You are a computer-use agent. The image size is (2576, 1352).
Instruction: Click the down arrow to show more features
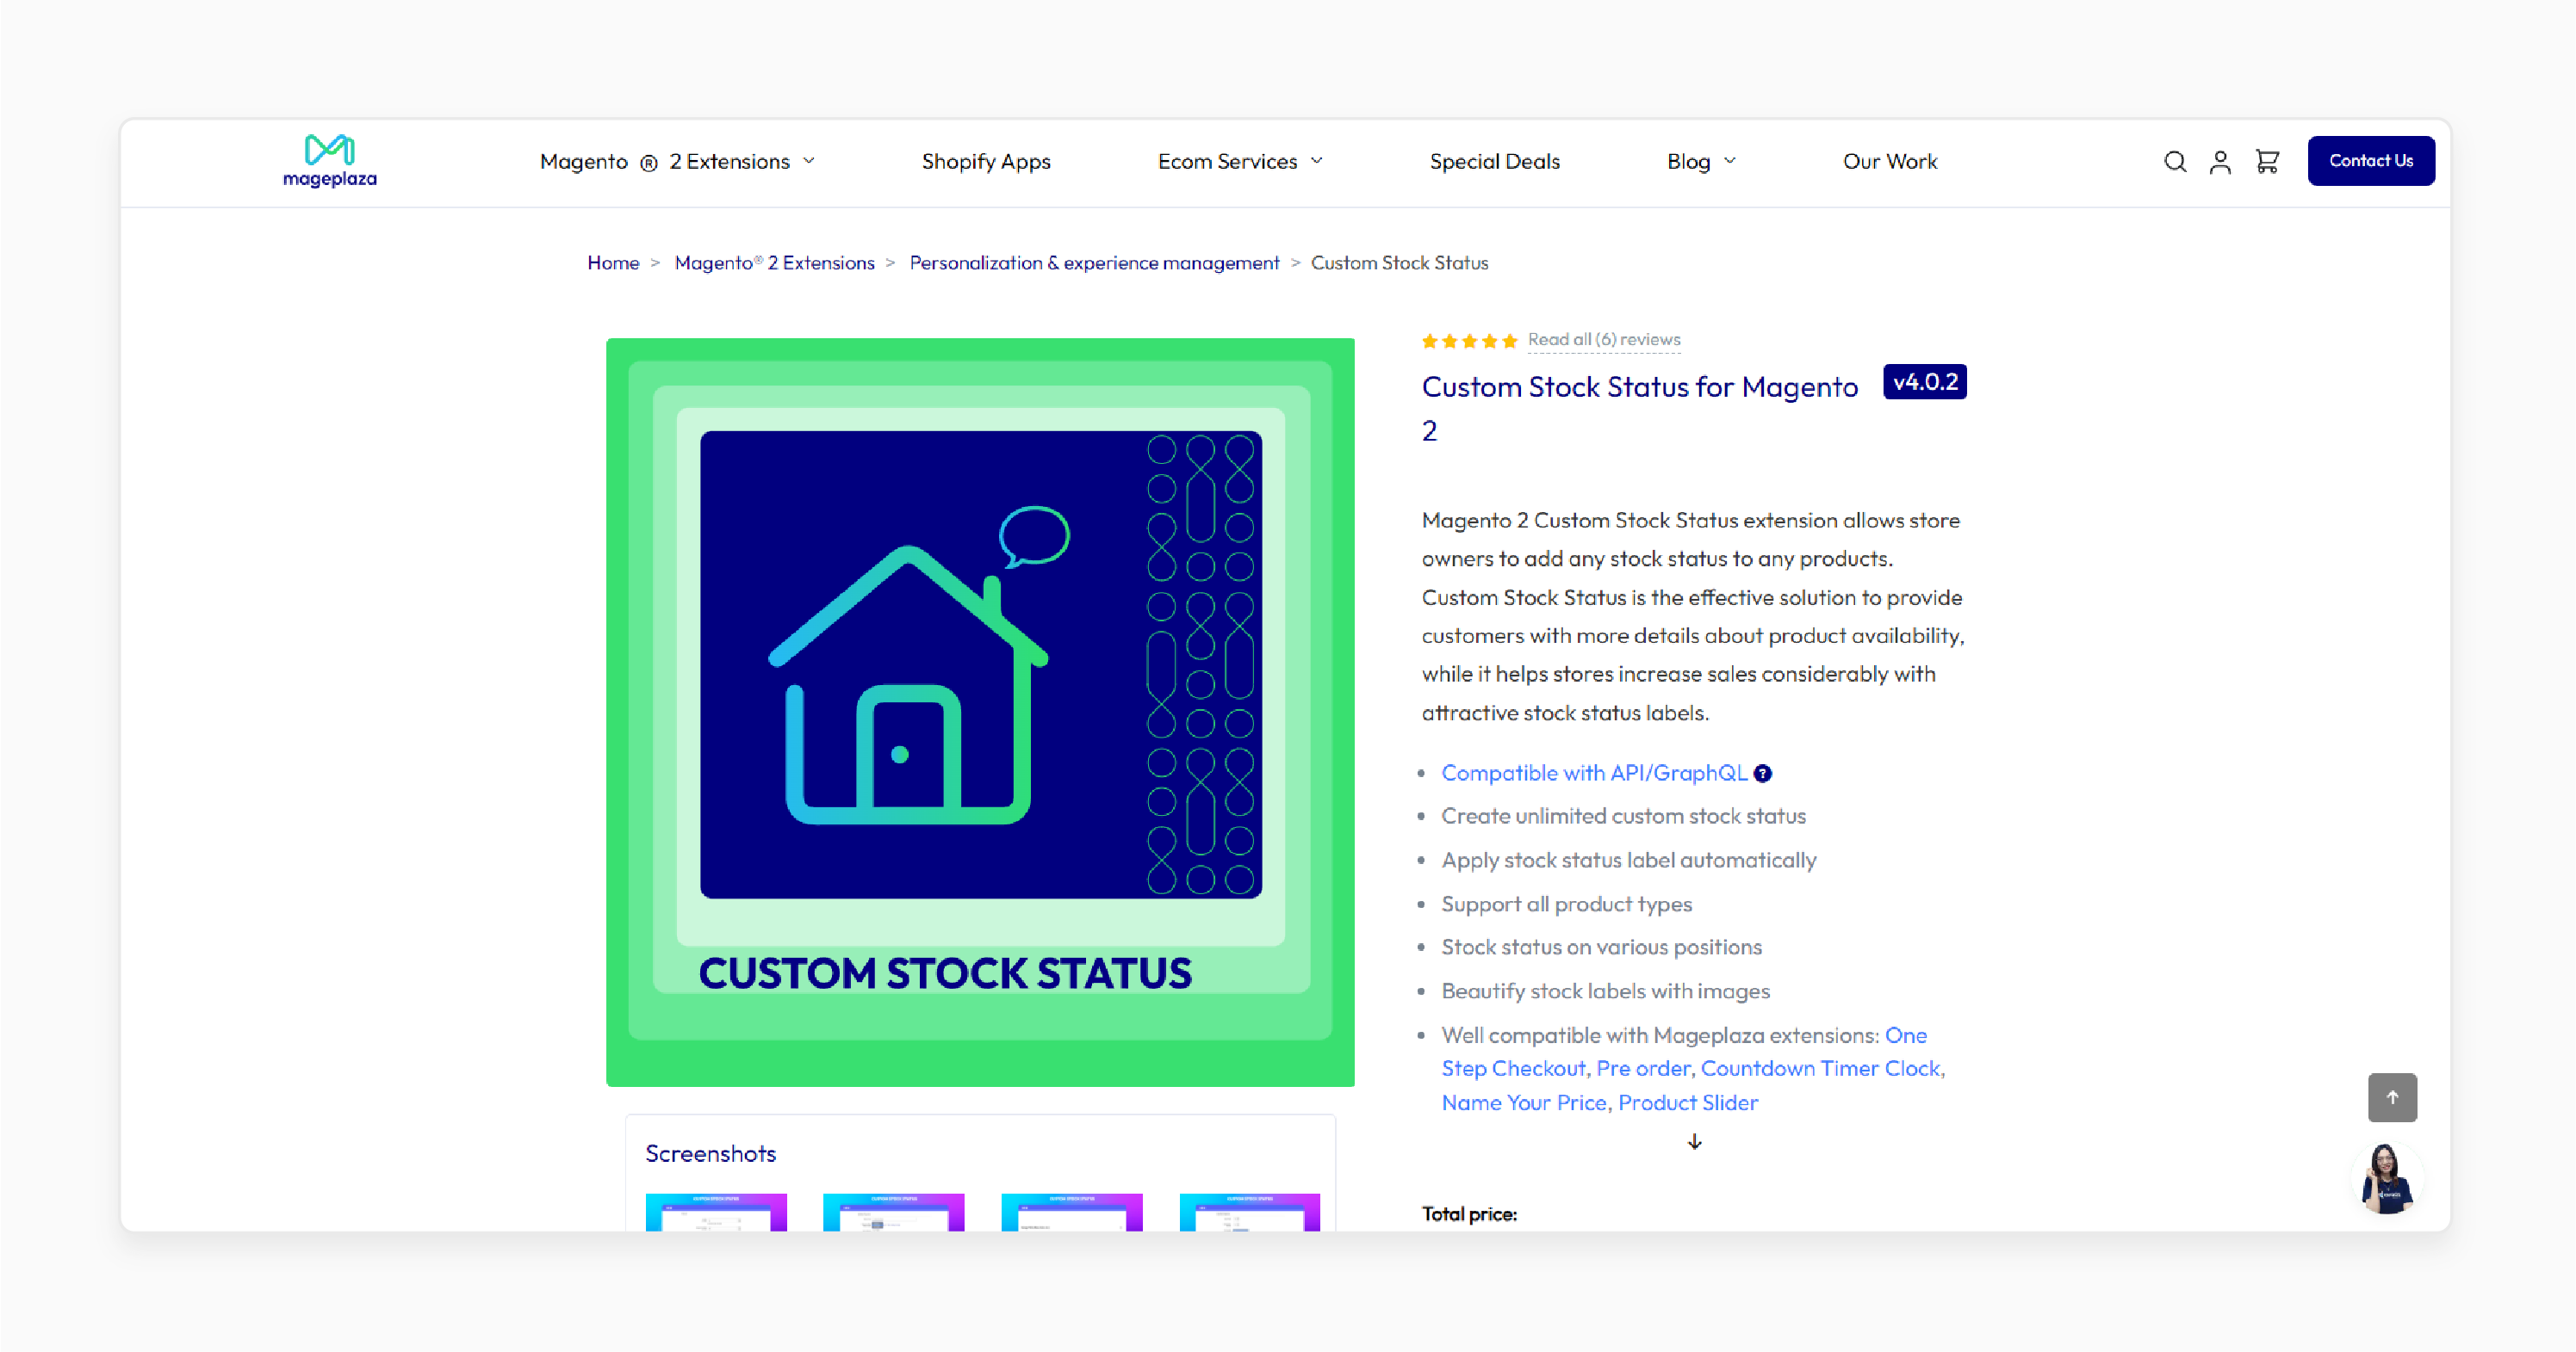1694,1142
